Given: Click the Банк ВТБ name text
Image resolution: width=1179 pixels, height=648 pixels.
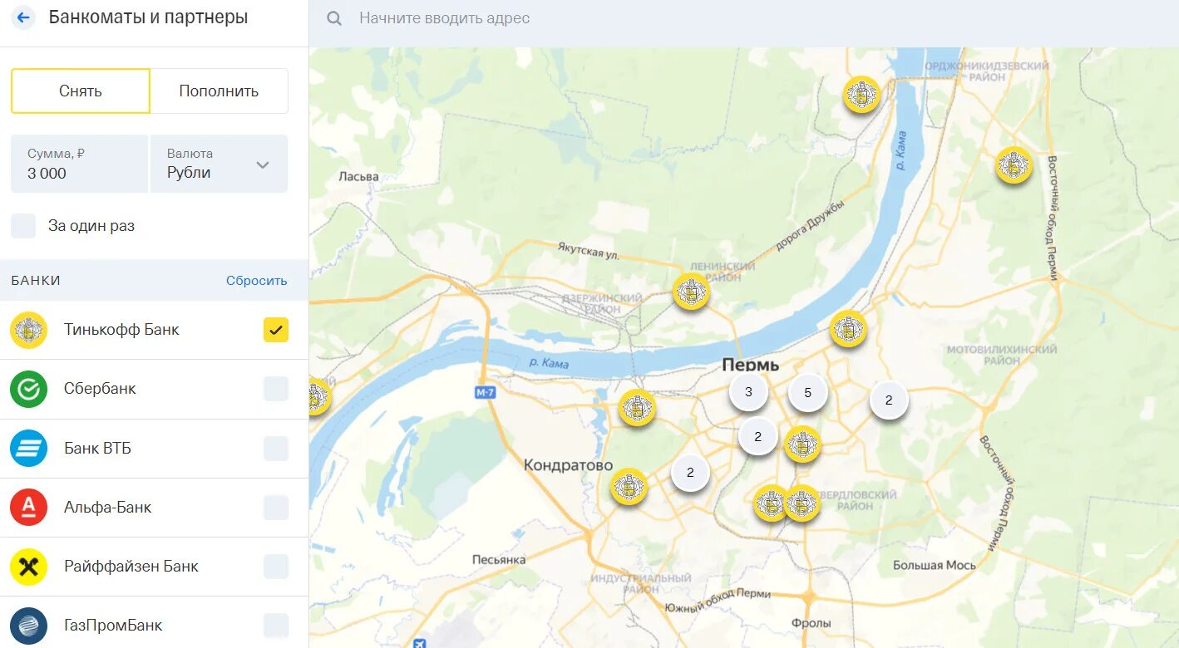Looking at the screenshot, I should [97, 449].
